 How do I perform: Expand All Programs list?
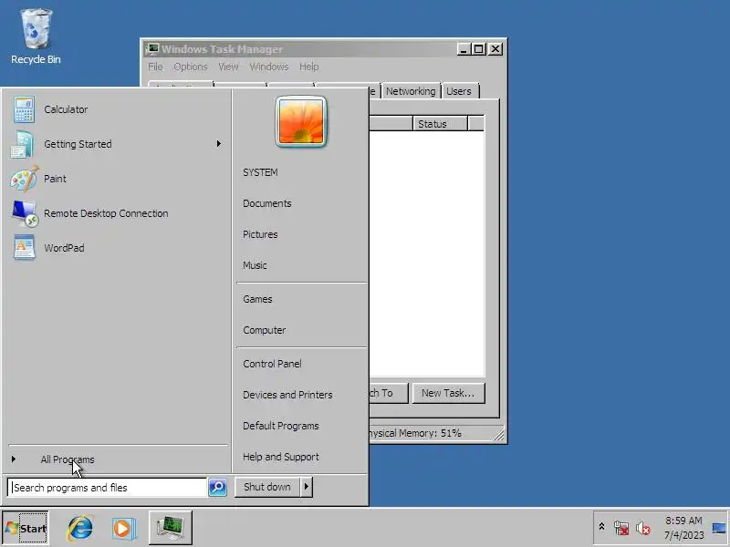tap(68, 459)
